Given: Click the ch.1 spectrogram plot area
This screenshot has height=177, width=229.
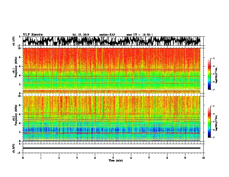Looking at the screenshot, I should pos(112,71).
